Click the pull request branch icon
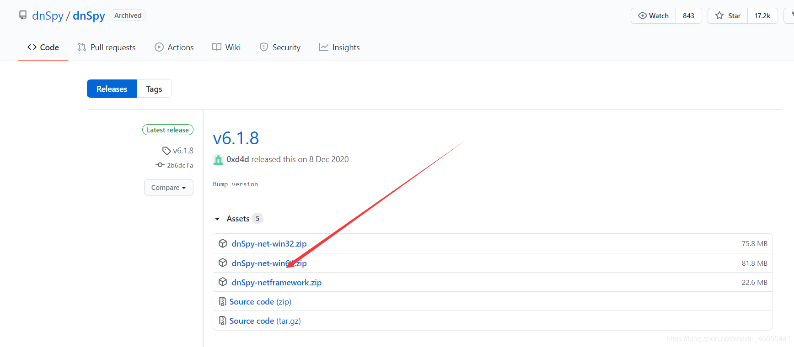 click(x=82, y=47)
